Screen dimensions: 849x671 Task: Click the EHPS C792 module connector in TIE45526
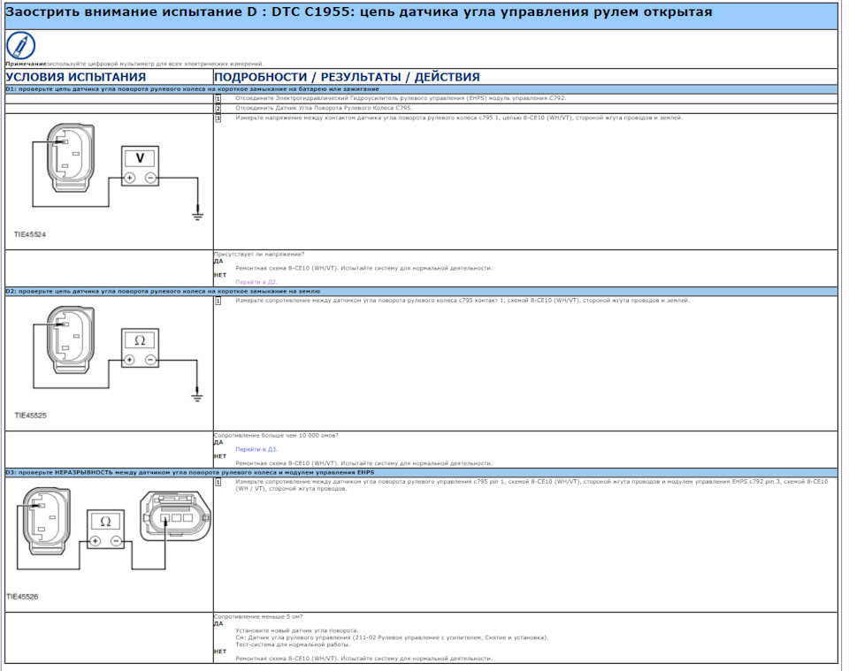175,516
